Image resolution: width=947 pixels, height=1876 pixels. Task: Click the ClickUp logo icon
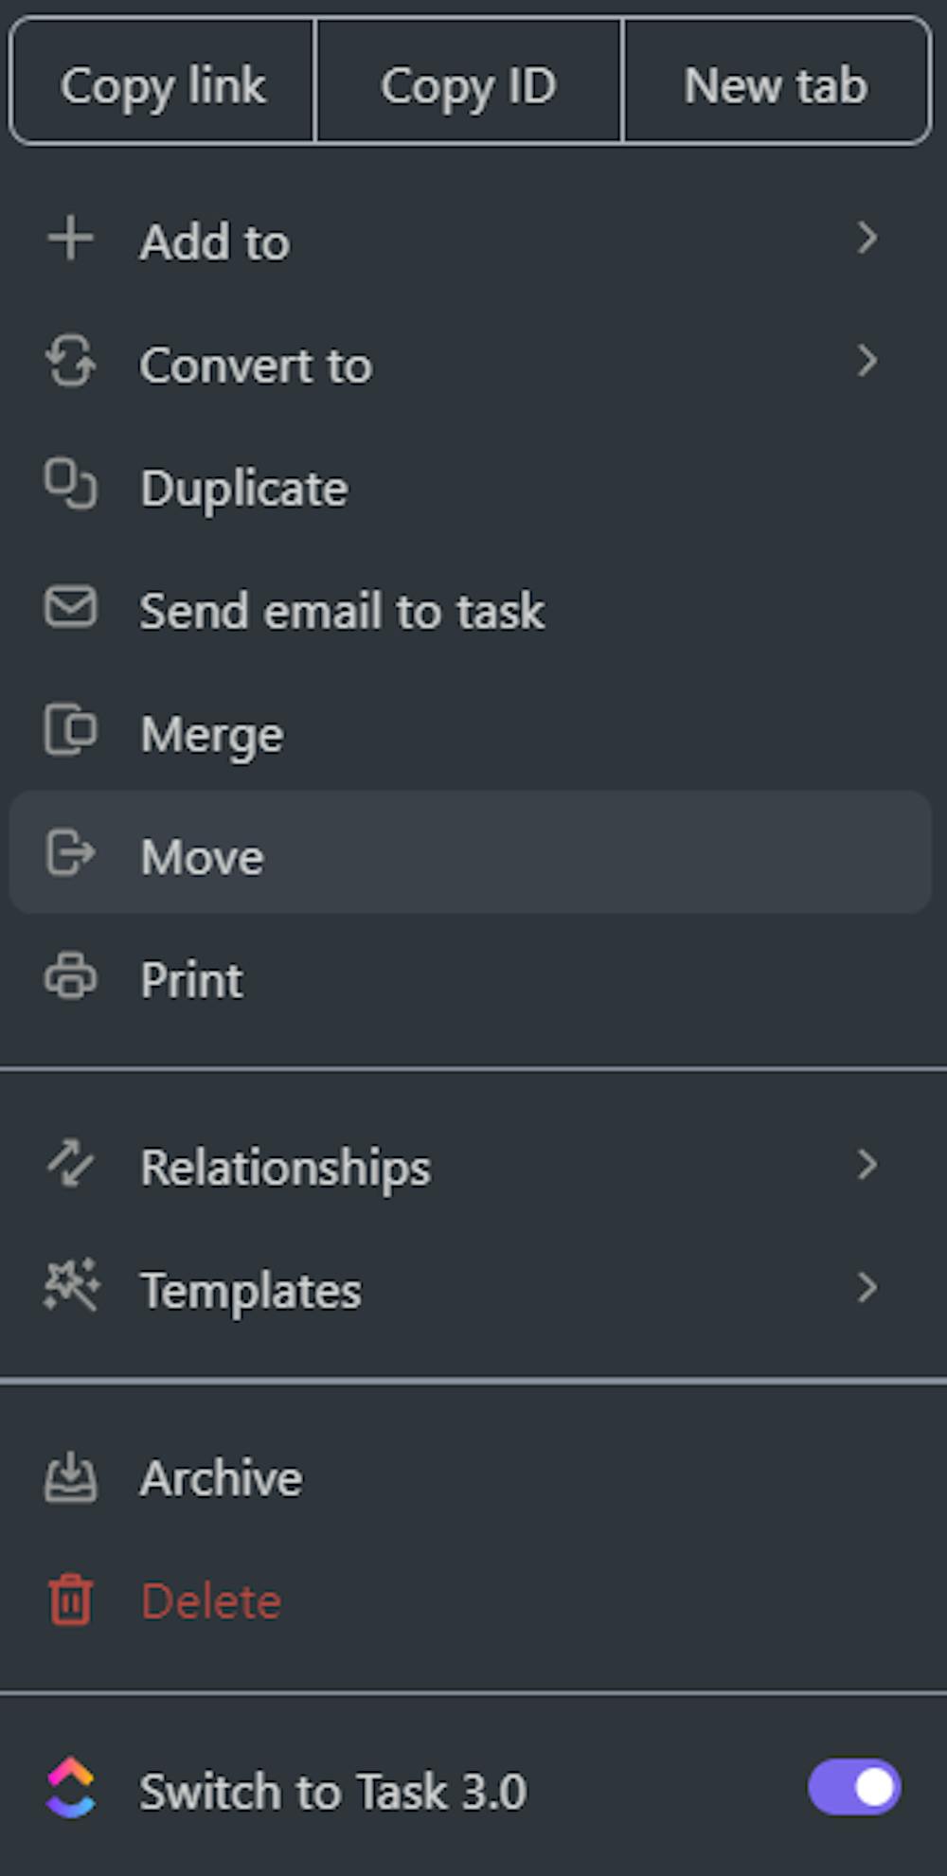pyautogui.click(x=71, y=1789)
